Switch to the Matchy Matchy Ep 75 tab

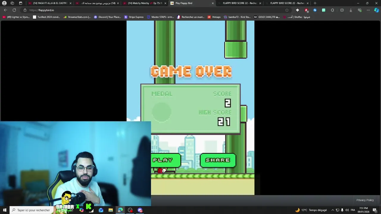[x=145, y=3]
